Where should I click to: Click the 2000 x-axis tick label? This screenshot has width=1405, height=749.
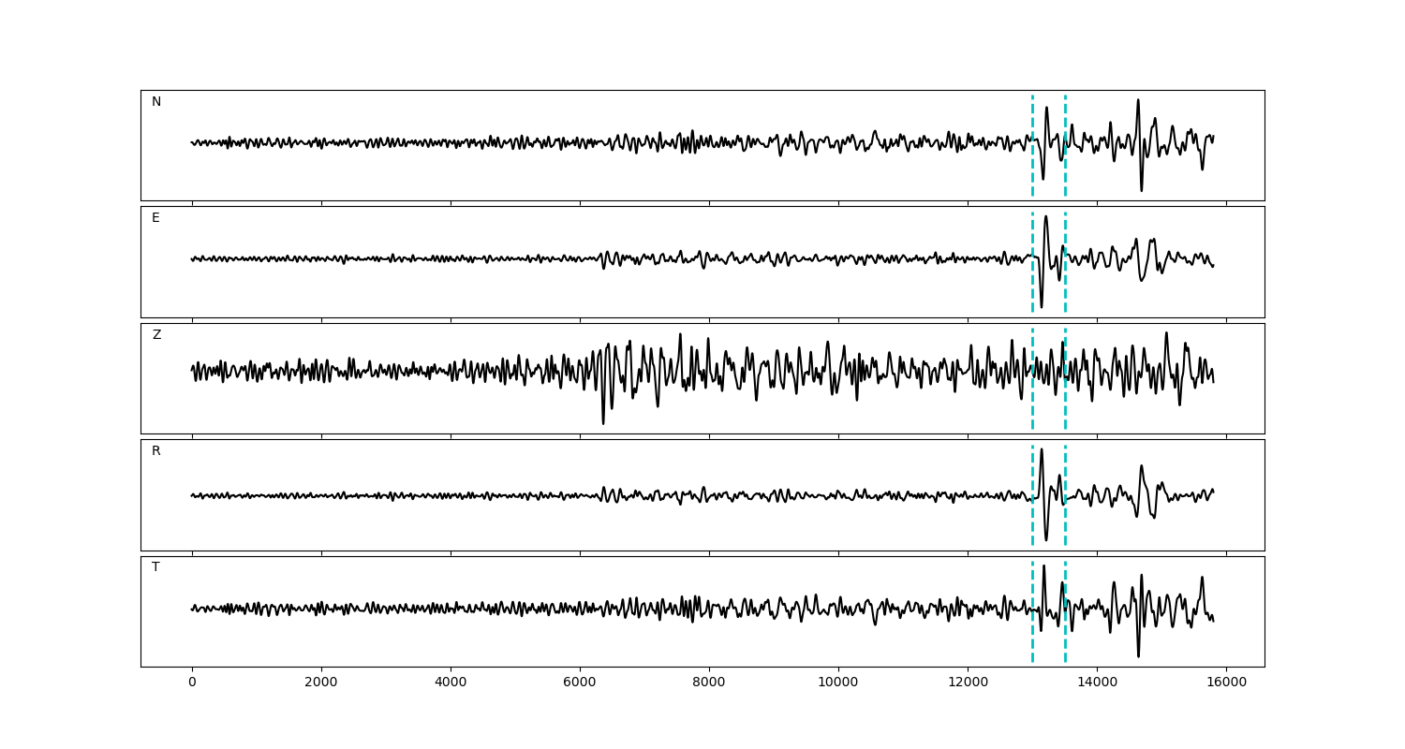tap(321, 683)
